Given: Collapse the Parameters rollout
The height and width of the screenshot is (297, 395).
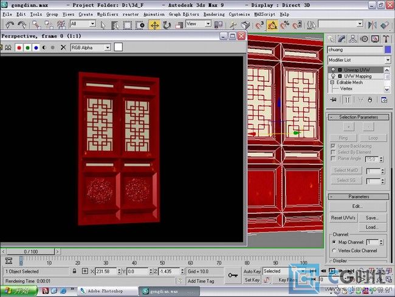Looking at the screenshot, I should tap(359, 196).
